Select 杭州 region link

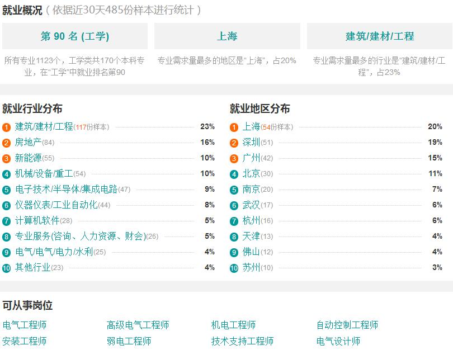pyautogui.click(x=251, y=221)
